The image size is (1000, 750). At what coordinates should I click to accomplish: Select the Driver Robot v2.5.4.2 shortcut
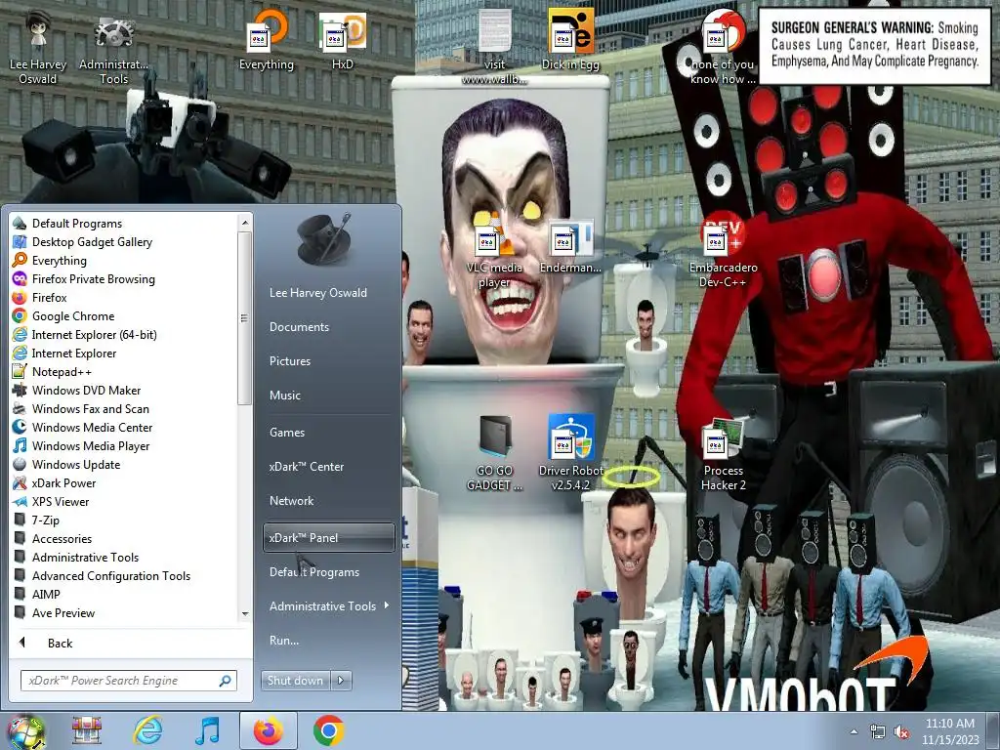coord(570,453)
